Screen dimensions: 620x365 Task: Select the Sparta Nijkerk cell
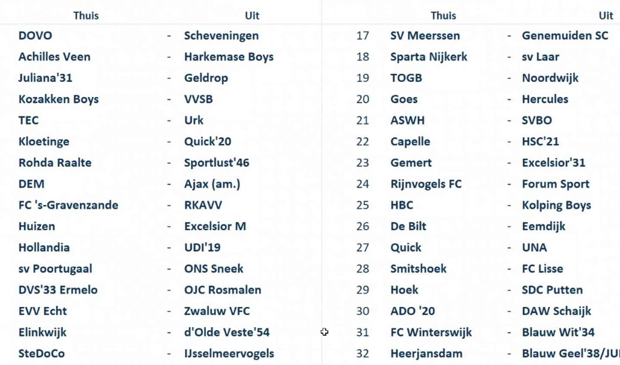pos(429,57)
